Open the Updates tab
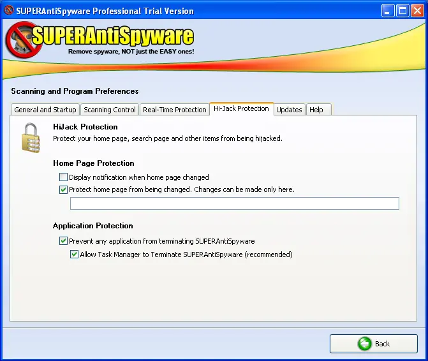 (289, 110)
